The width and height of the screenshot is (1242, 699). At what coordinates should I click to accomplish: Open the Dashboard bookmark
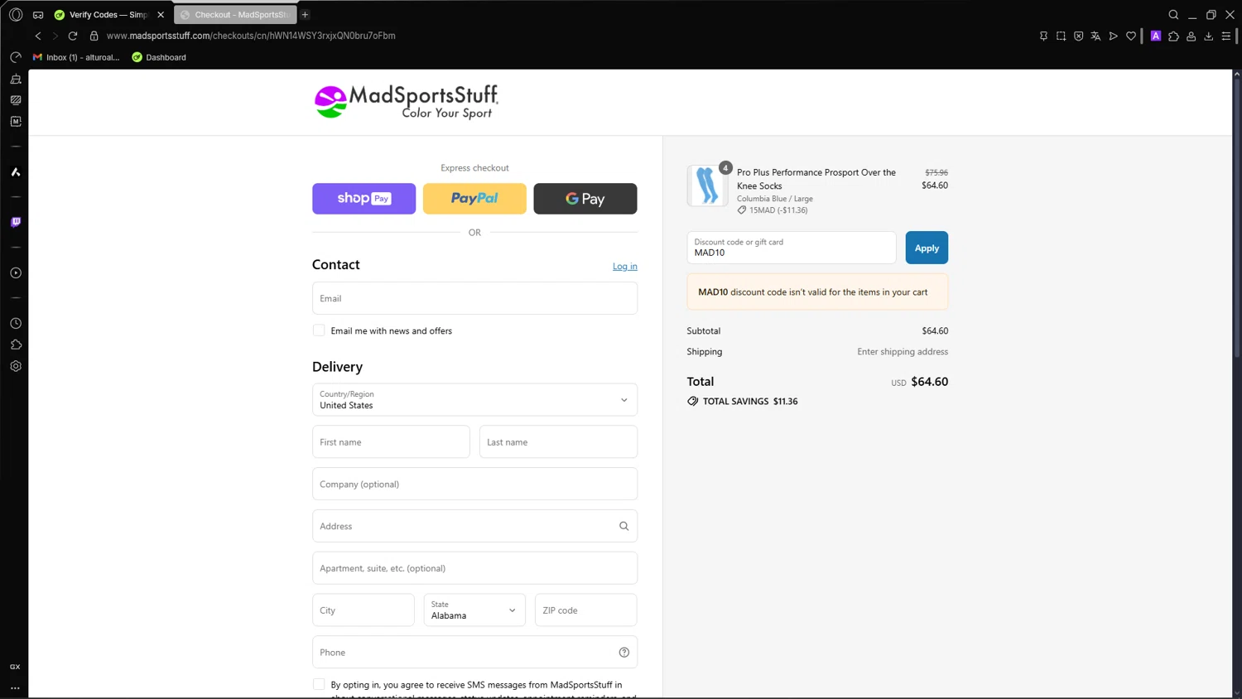[159, 57]
